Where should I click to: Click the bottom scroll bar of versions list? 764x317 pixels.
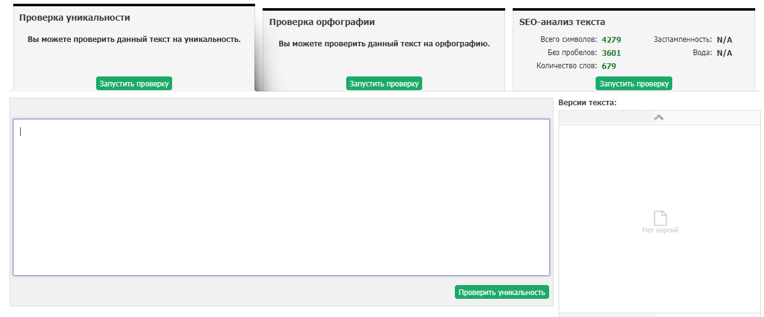click(x=659, y=314)
